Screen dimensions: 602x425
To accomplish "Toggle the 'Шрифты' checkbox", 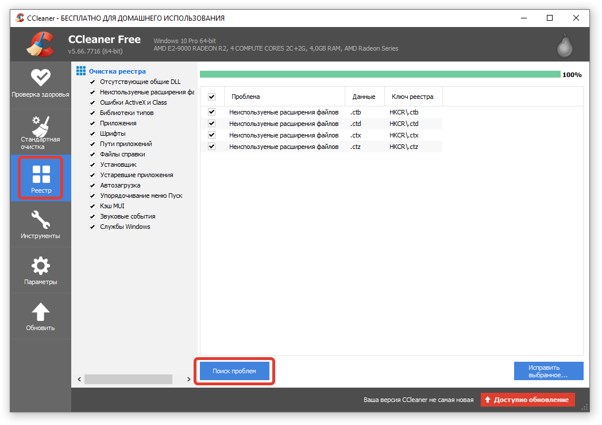I will click(x=92, y=134).
